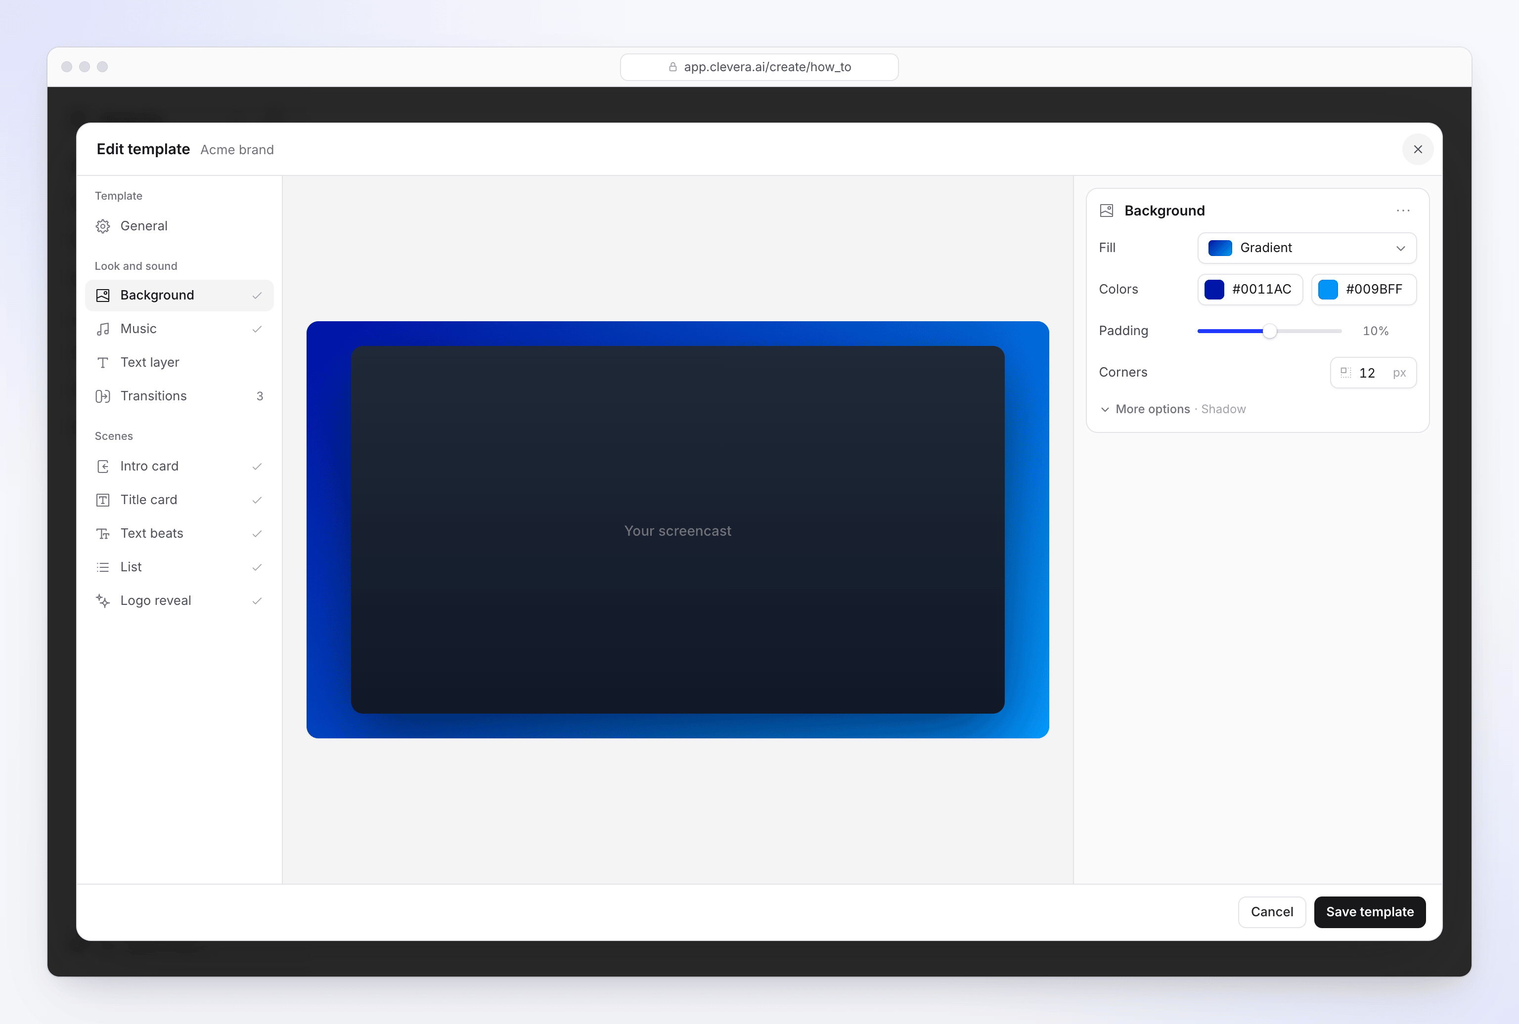Click the Acme brand template name
Image resolution: width=1519 pixels, height=1024 pixels.
point(237,150)
